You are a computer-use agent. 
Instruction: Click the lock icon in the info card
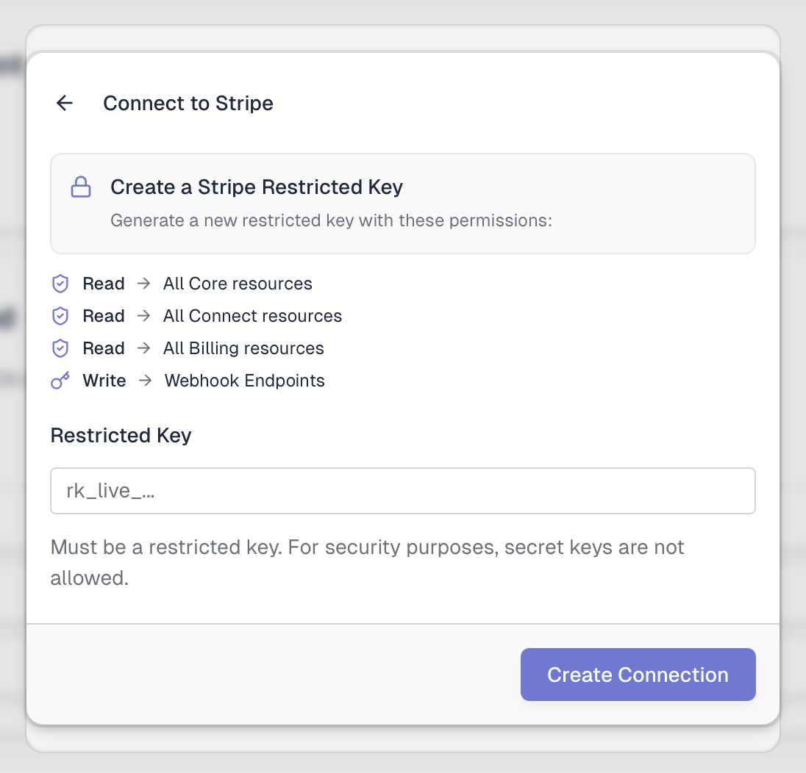click(81, 188)
